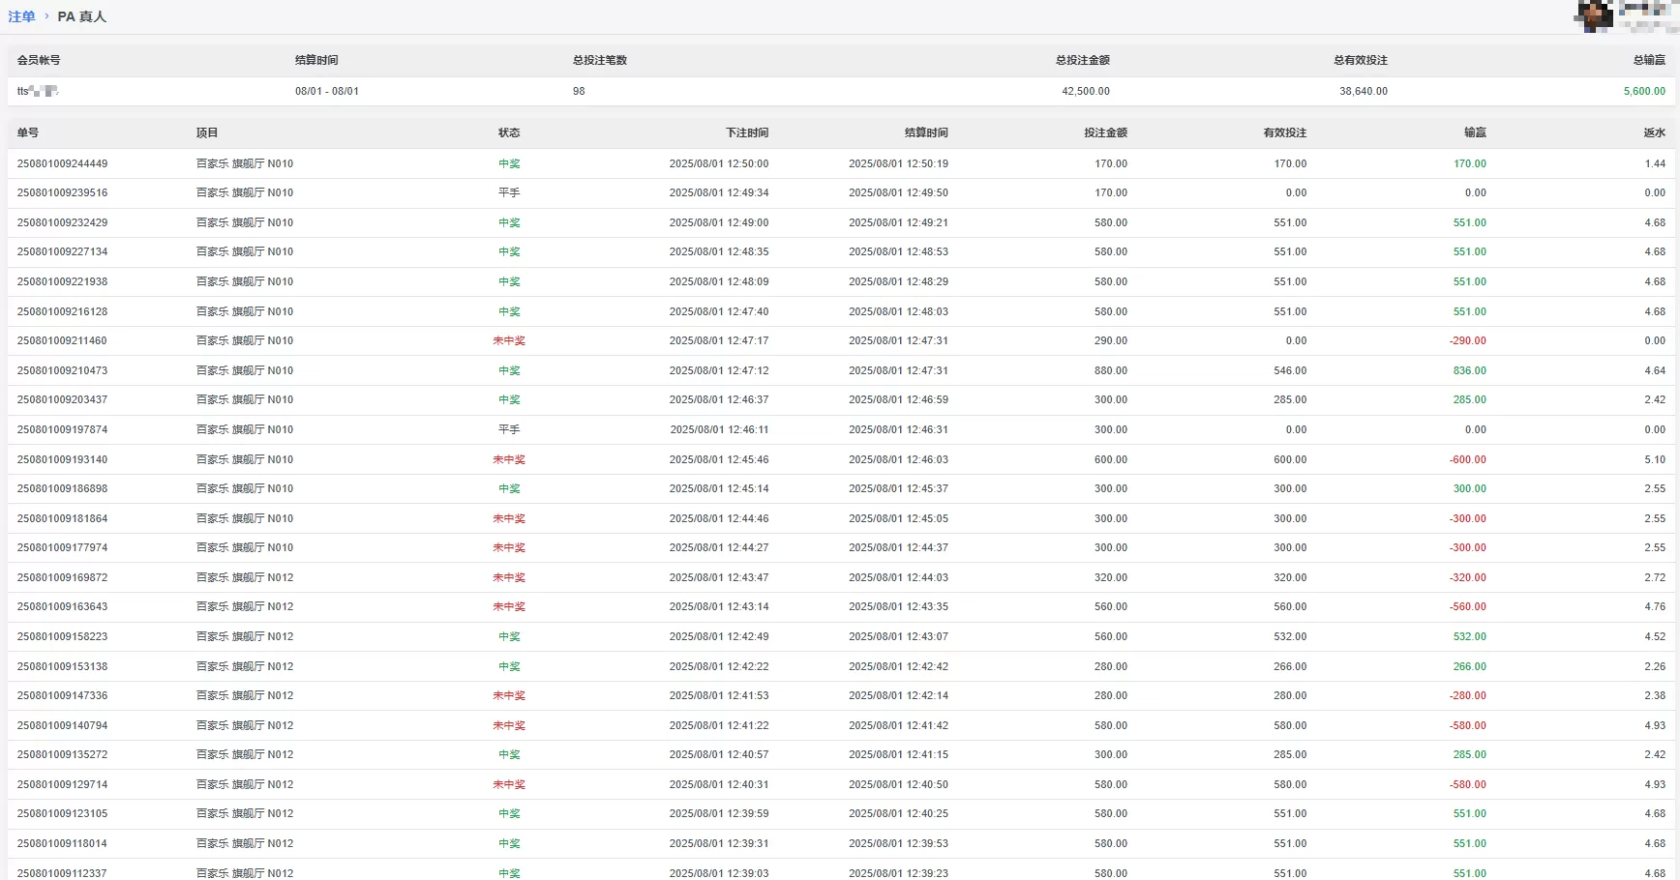Select order number 250801009112337
Viewport: 1680px width, 880px height.
(62, 873)
